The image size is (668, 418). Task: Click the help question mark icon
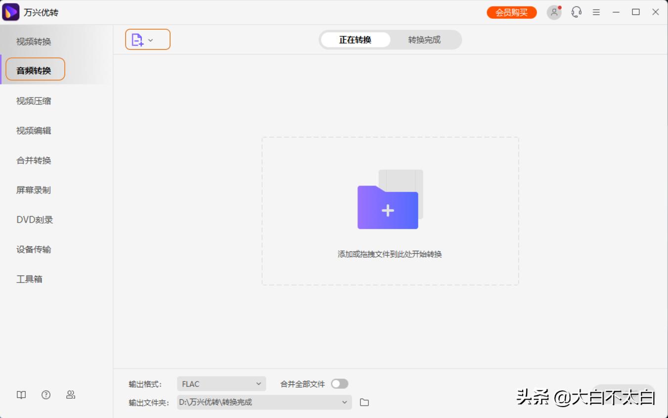(46, 395)
